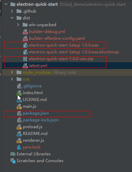Click the .gitignore file icon
This screenshot has height=172, width=132.
[x=19, y=86]
